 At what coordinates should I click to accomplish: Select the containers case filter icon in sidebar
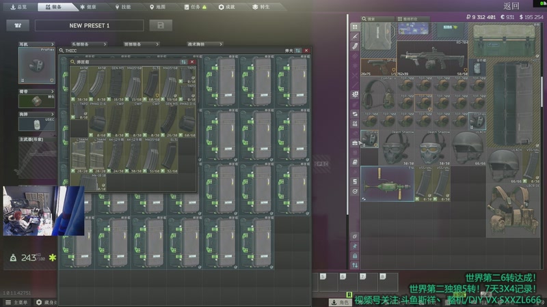click(x=355, y=143)
